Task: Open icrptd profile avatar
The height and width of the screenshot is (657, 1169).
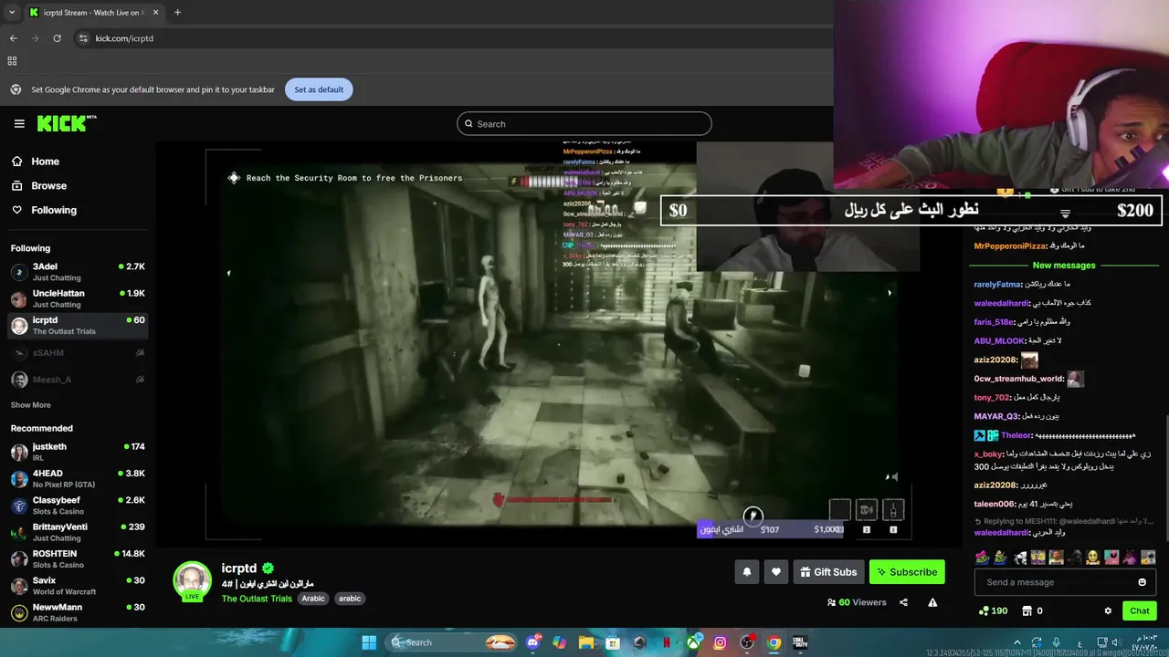Action: click(193, 580)
